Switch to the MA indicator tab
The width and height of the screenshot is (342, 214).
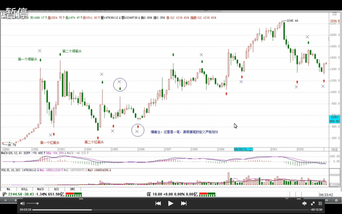click(x=8, y=189)
